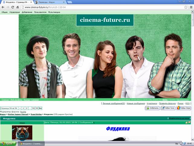Click the page scrollbar down arrow
The height and width of the screenshot is (146, 194).
click(x=192, y=139)
